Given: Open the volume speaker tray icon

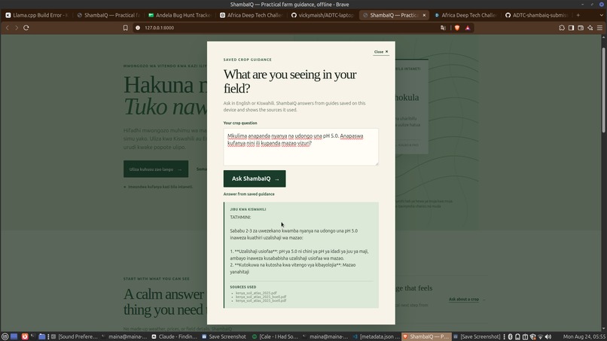Looking at the screenshot, I should point(548,336).
